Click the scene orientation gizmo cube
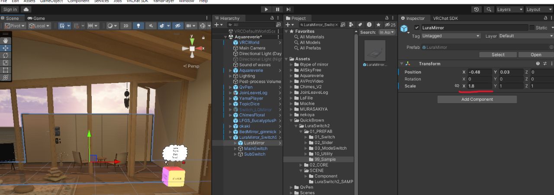 pos(192,49)
